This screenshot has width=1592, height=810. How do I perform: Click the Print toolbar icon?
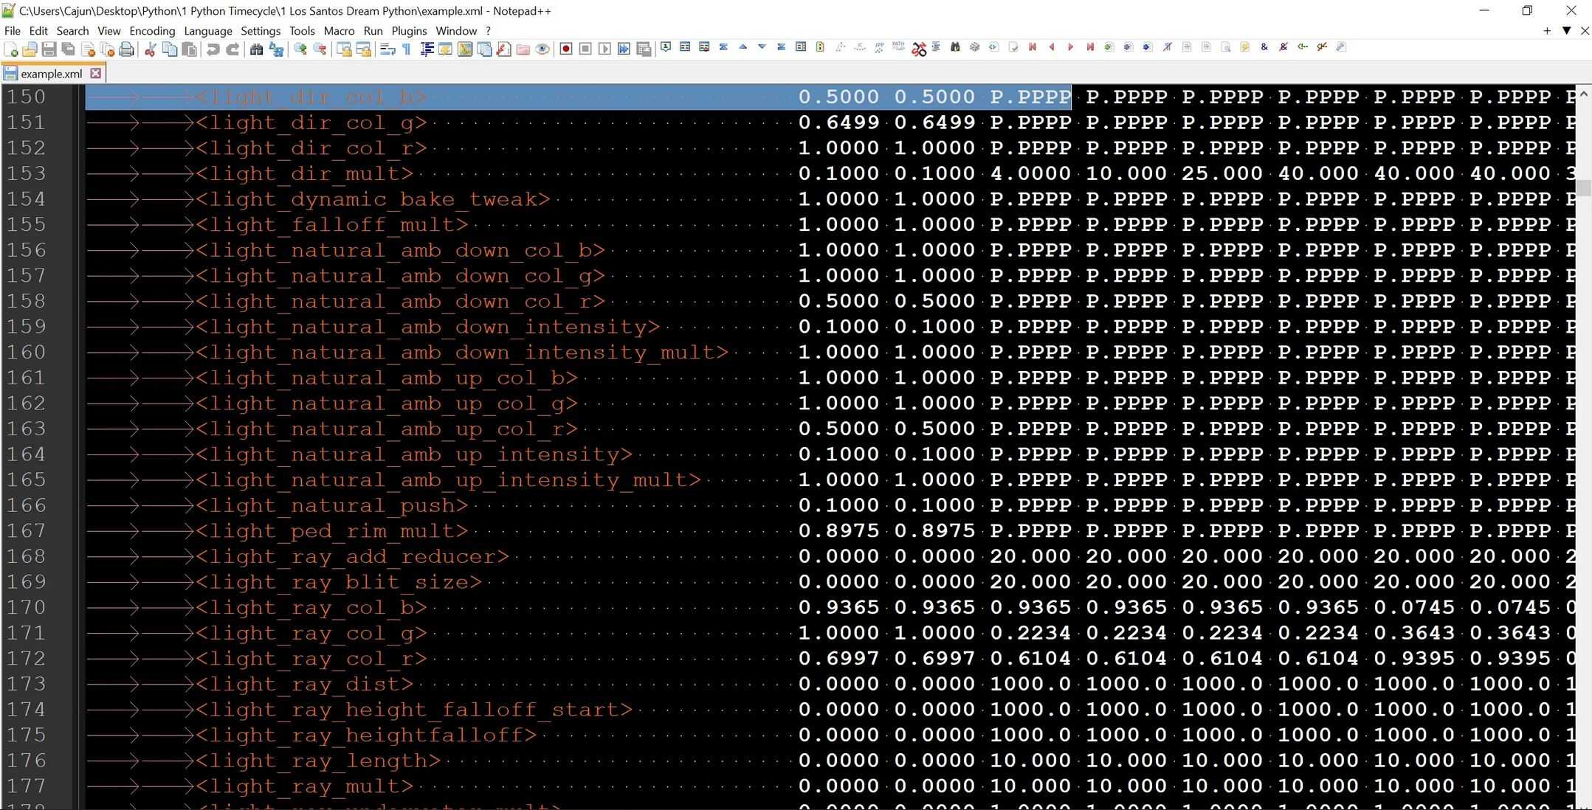click(x=126, y=49)
